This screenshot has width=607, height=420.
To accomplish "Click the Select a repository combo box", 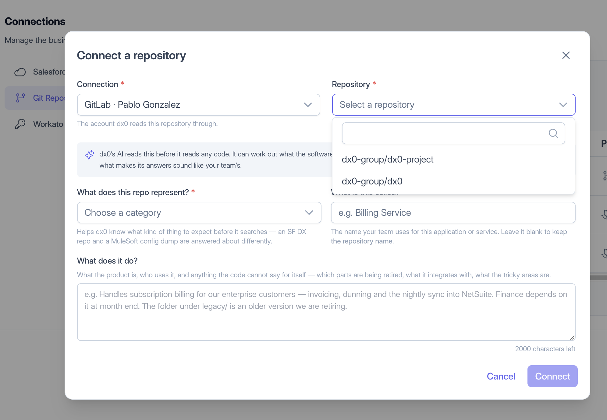I will 453,105.
